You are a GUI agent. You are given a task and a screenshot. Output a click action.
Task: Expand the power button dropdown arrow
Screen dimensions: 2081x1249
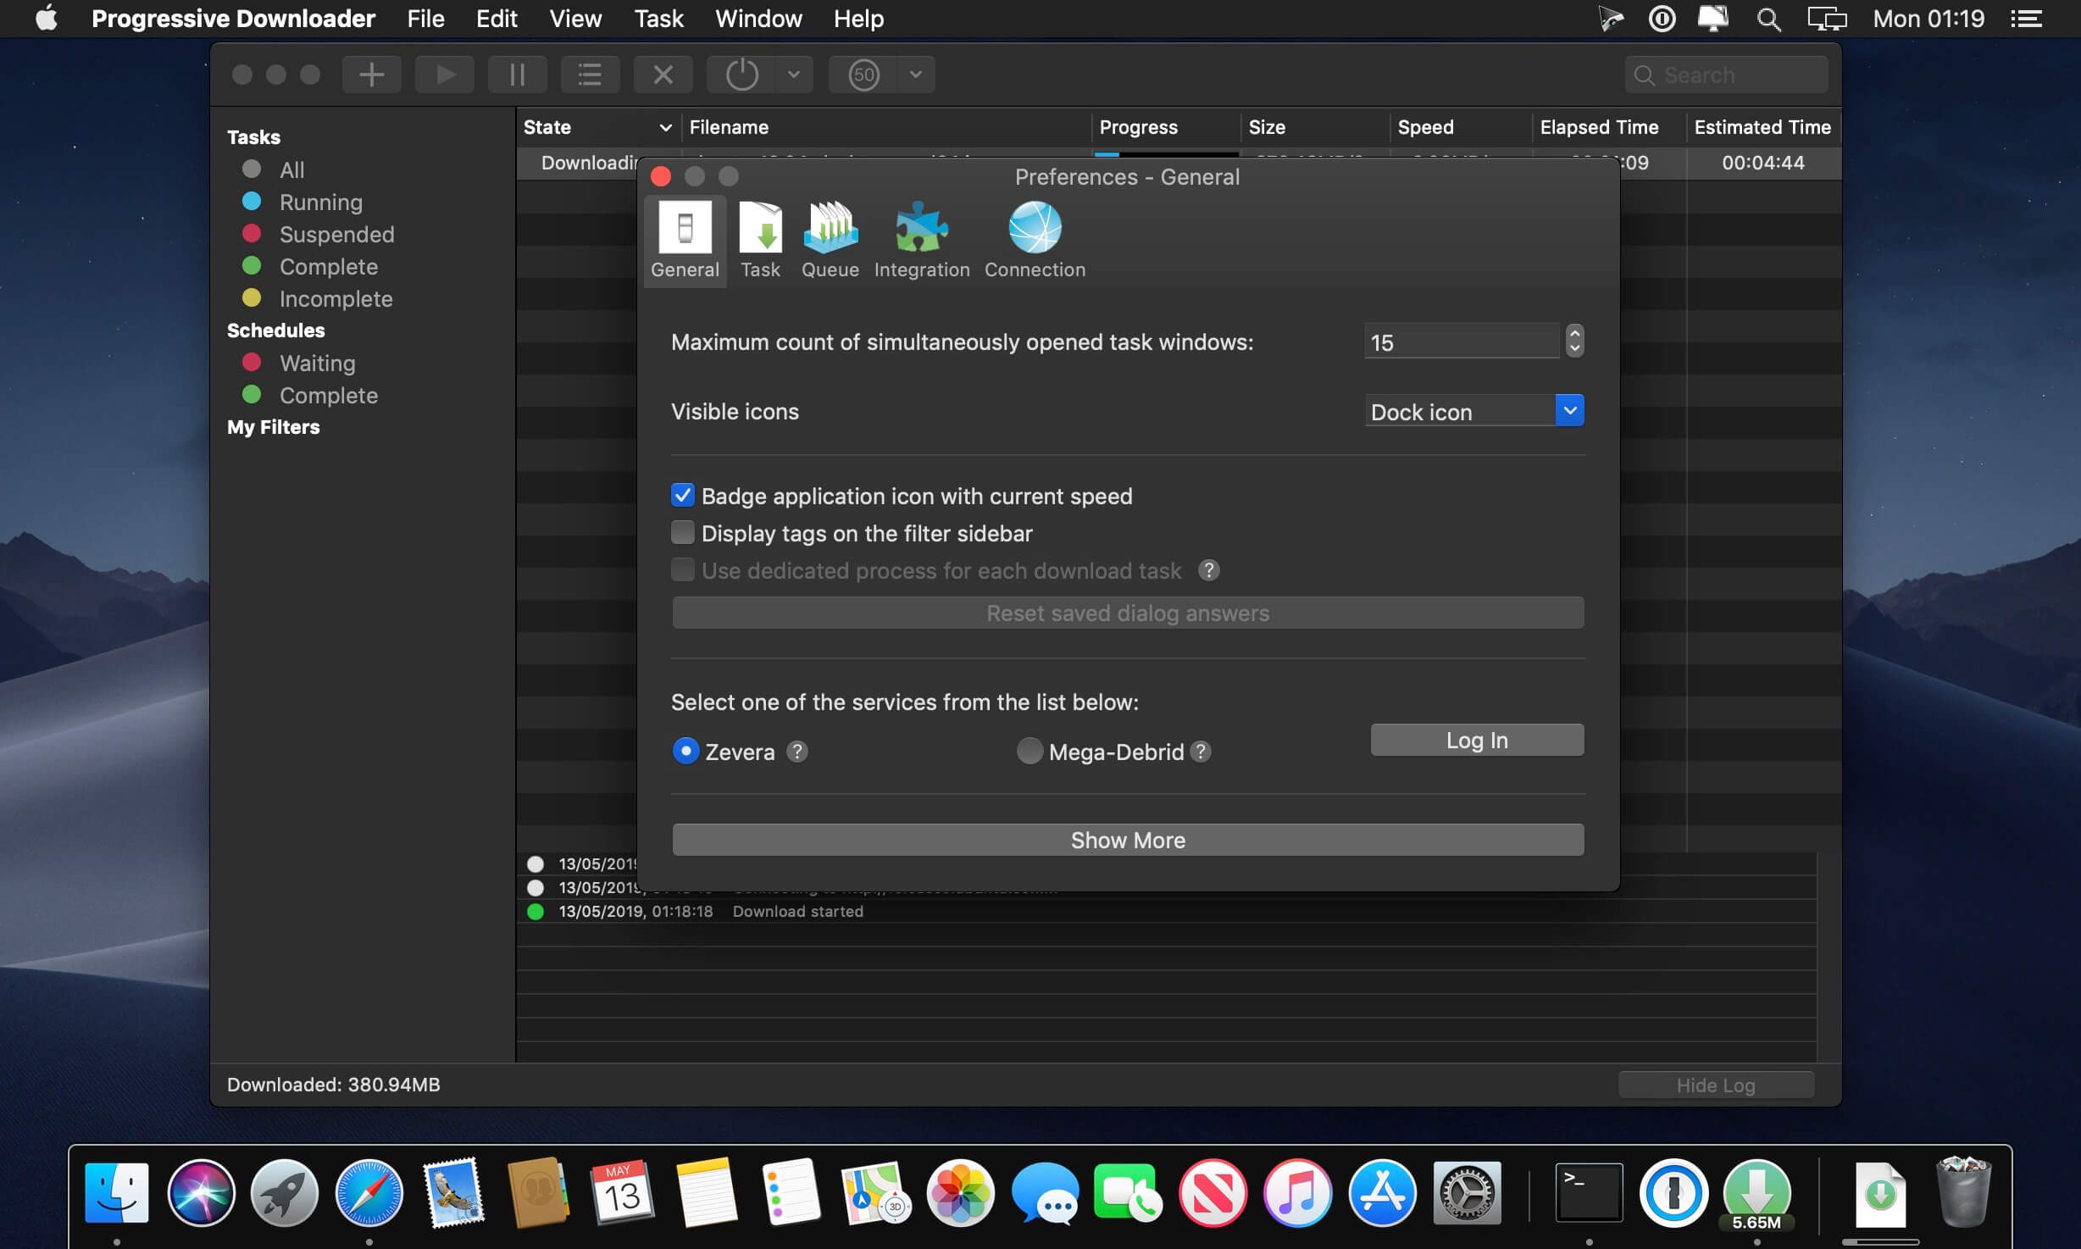[x=794, y=75]
